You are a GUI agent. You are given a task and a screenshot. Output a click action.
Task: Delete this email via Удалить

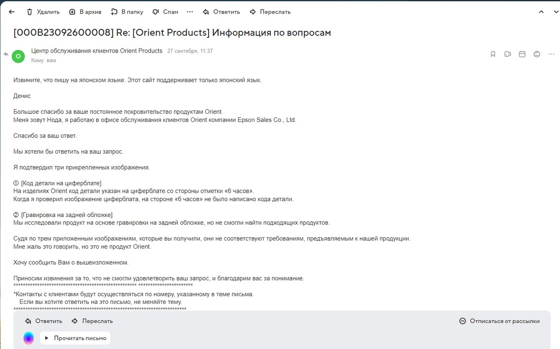43,12
